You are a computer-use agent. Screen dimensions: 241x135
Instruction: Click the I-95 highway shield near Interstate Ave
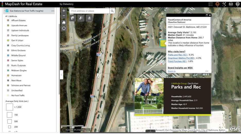[x=98, y=54]
